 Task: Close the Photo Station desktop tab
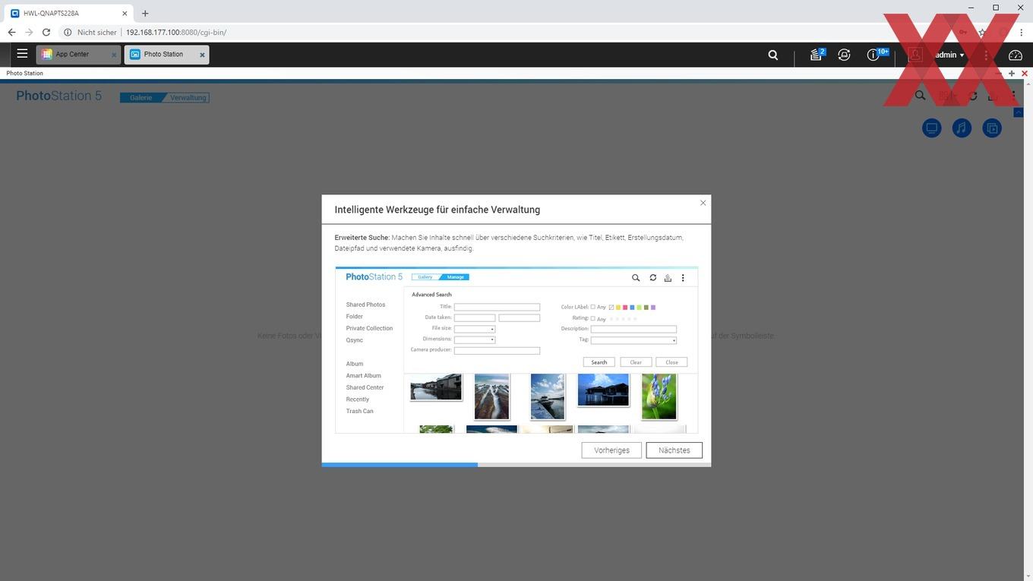click(202, 55)
